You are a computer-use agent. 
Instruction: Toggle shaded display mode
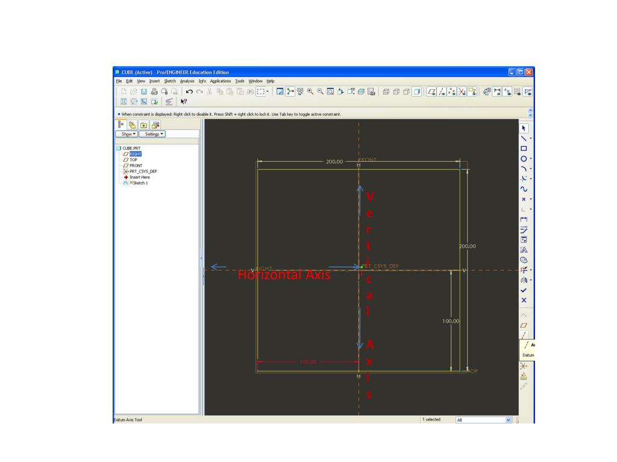pyautogui.click(x=417, y=92)
